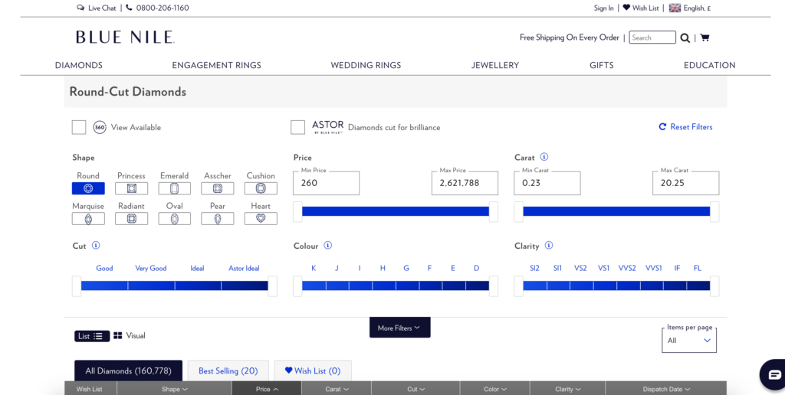
Task: Select the Princess diamond shape
Action: 131,188
